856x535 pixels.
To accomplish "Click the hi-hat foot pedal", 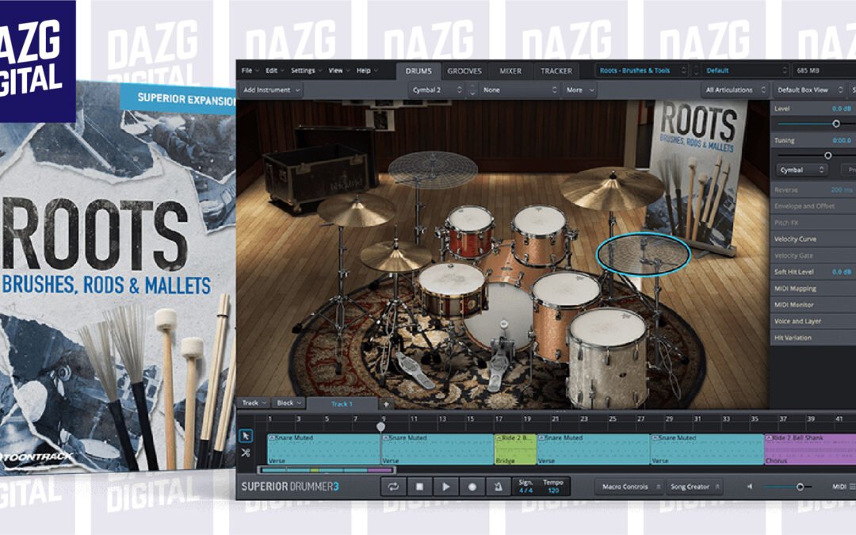I will tap(414, 370).
